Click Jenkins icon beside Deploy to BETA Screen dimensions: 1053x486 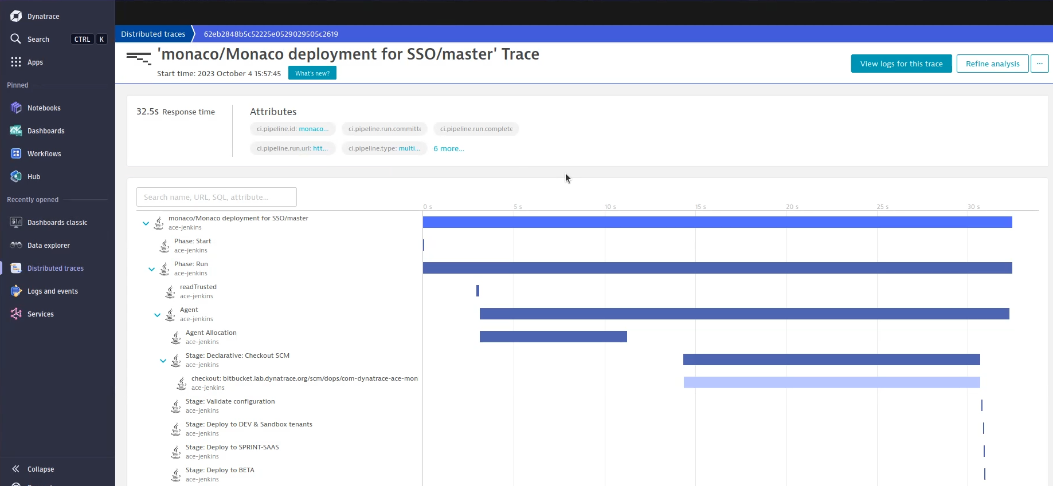pyautogui.click(x=176, y=475)
